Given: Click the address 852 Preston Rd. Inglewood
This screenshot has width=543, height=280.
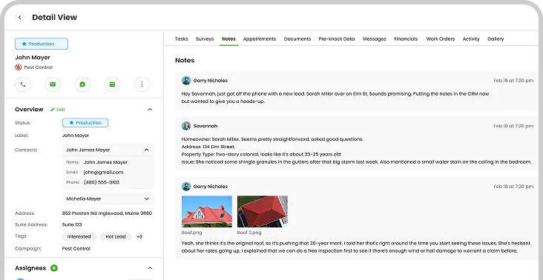Looking at the screenshot, I should 107,213.
